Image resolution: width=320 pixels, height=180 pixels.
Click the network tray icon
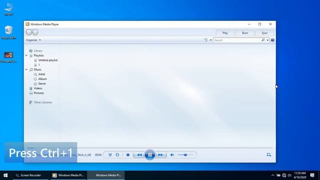point(284,175)
